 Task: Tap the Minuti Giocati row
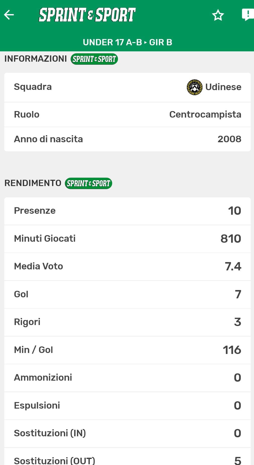(127, 239)
